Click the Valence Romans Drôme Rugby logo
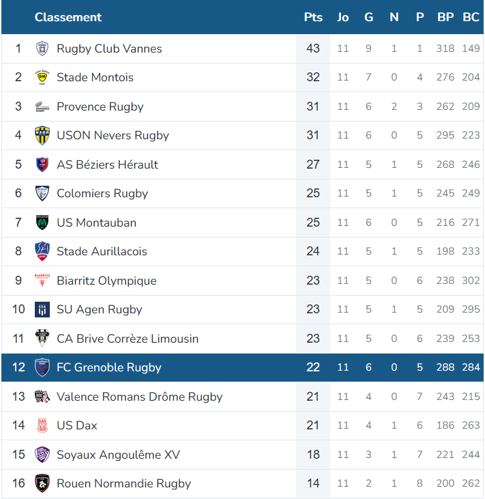This screenshot has width=485, height=499. (x=42, y=397)
